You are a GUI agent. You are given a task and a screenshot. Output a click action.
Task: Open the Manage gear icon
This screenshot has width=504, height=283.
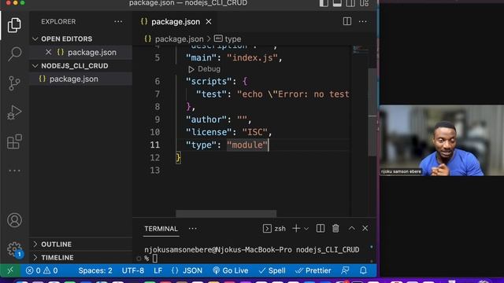pyautogui.click(x=14, y=249)
